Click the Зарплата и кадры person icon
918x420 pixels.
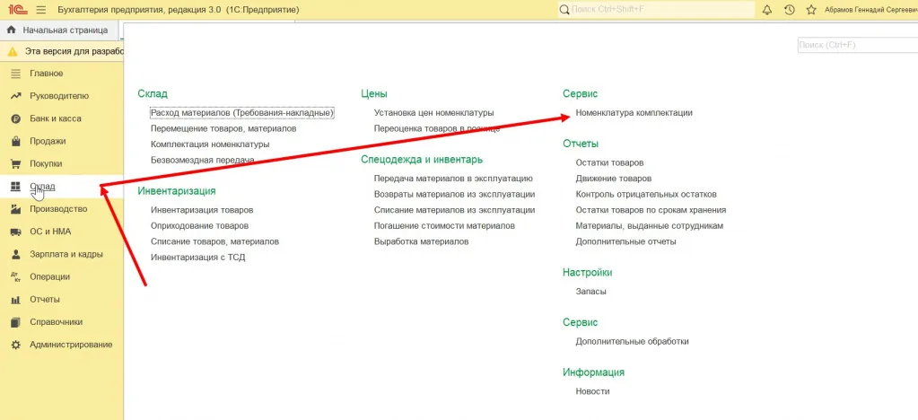tap(16, 254)
